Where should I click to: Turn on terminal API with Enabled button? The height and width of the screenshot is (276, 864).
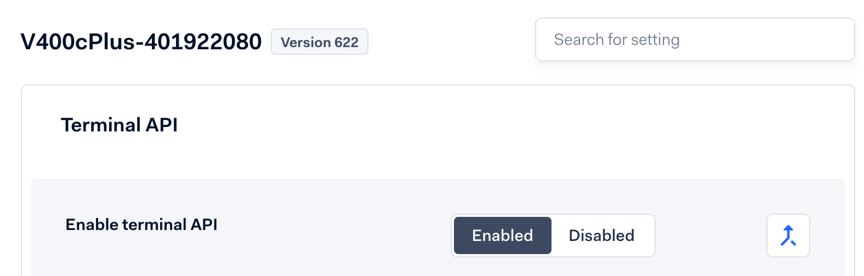tap(502, 235)
